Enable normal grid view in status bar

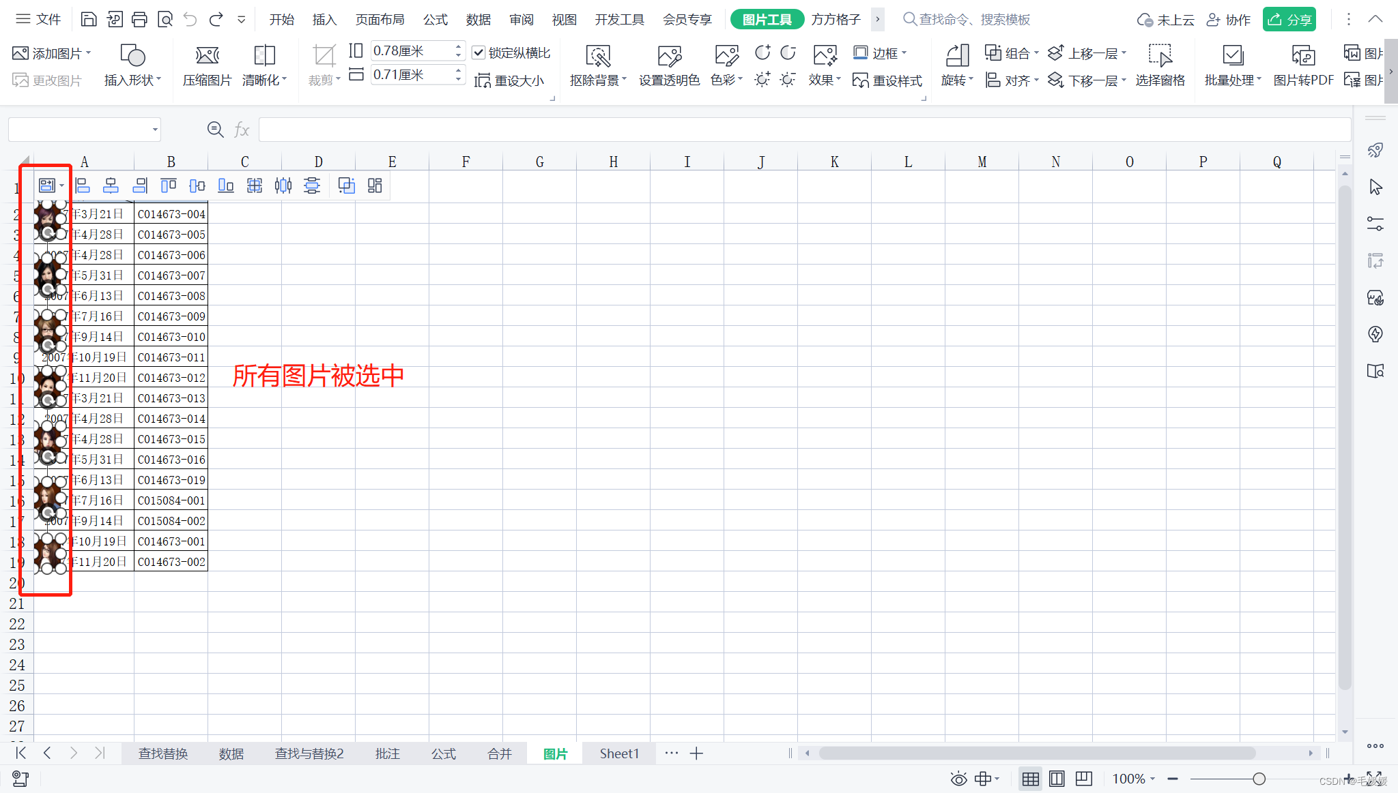tap(1030, 779)
